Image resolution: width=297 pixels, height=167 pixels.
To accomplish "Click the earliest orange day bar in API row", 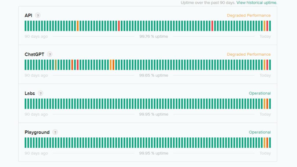I will click(x=78, y=26).
